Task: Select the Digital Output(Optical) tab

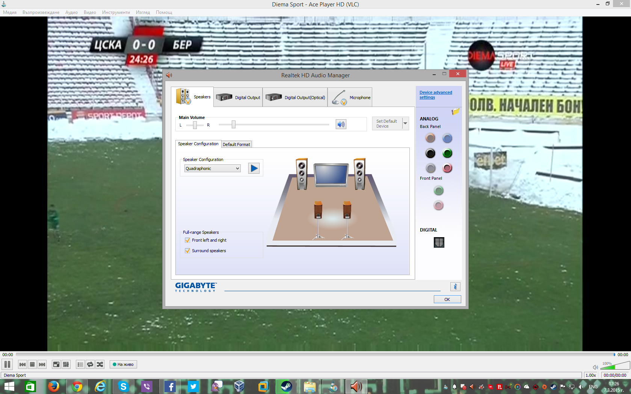Action: click(x=295, y=98)
